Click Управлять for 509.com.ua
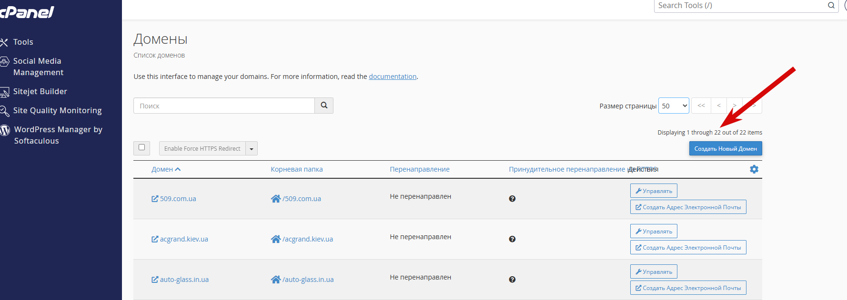This screenshot has width=847, height=300. [x=654, y=191]
